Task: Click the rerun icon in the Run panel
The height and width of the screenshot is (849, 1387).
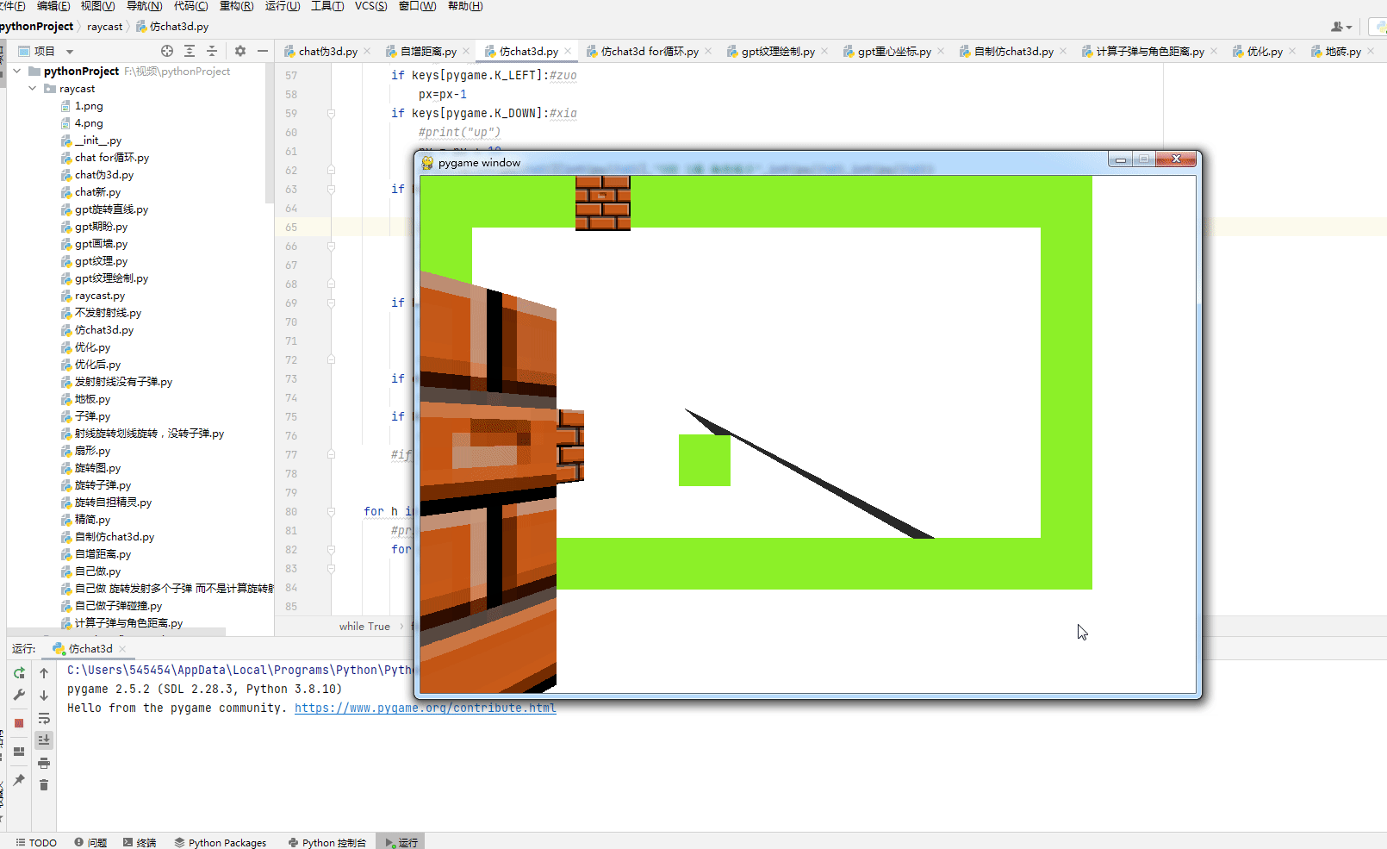Action: [19, 673]
